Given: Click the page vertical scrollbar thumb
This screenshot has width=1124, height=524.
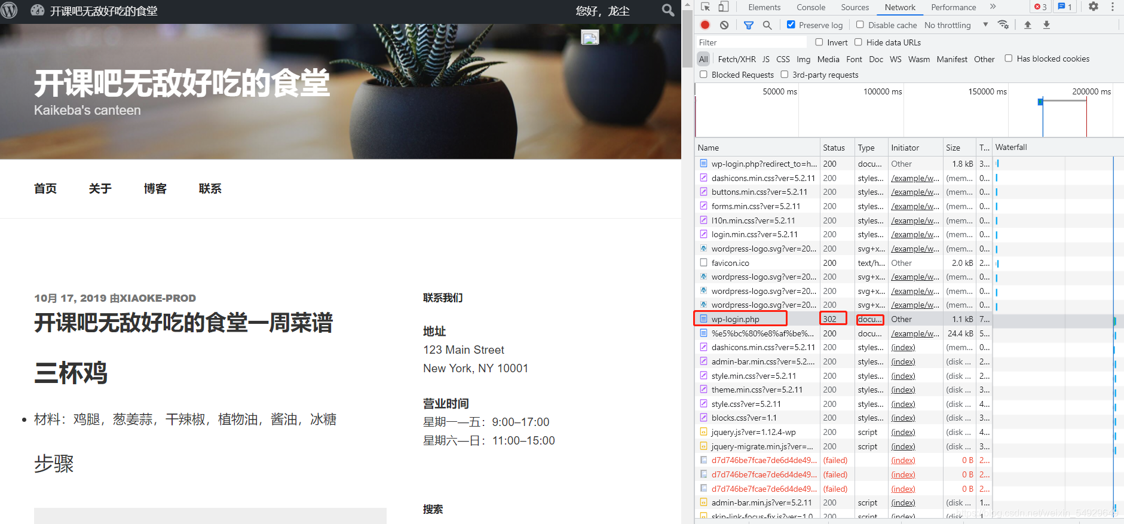Looking at the screenshot, I should (x=687, y=39).
